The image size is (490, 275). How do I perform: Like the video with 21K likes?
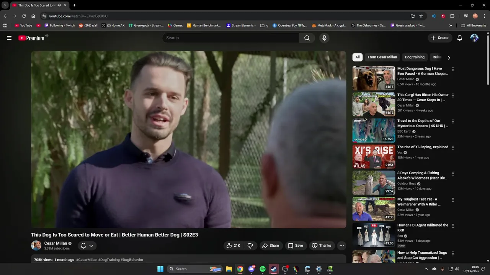point(233,246)
